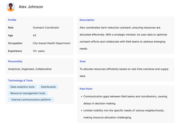
Task: Click the Experience label
Action: click(x=15, y=51)
